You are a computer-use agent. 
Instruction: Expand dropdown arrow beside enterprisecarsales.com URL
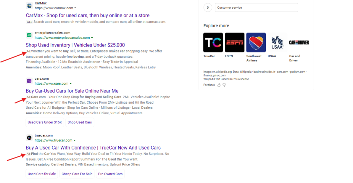pyautogui.click(x=92, y=38)
